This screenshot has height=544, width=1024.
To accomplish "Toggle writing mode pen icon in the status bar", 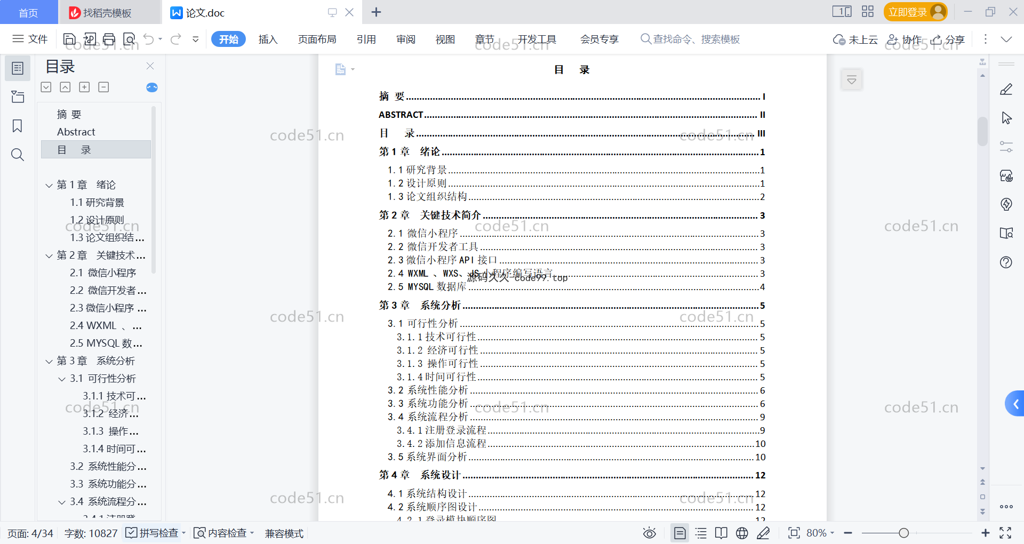I will tap(763, 533).
